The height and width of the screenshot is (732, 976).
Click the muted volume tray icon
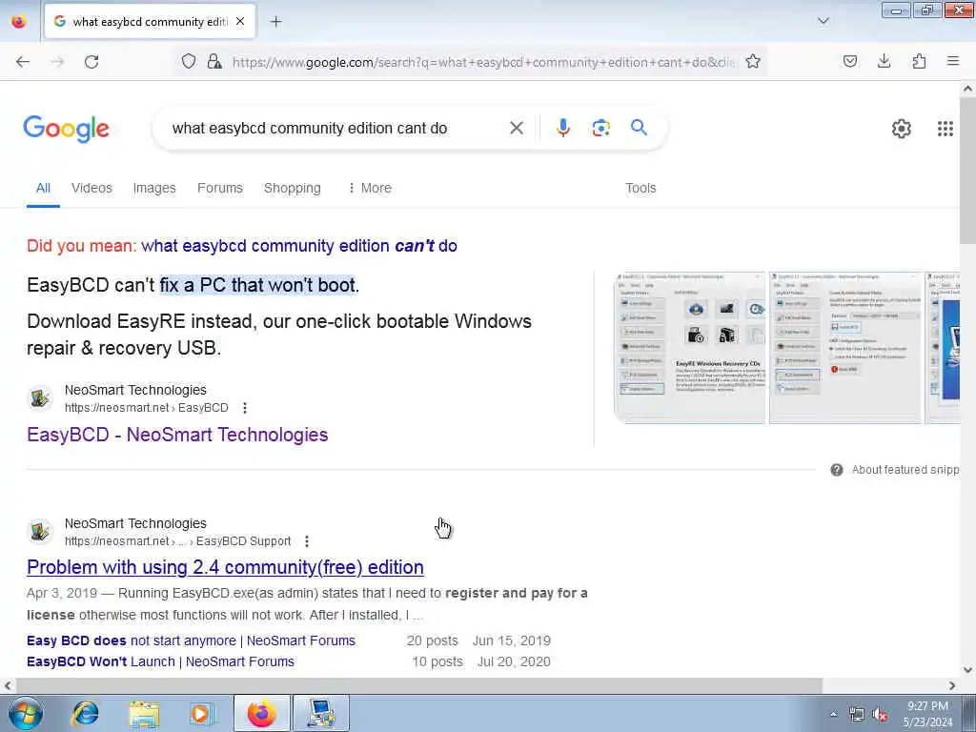coord(880,714)
